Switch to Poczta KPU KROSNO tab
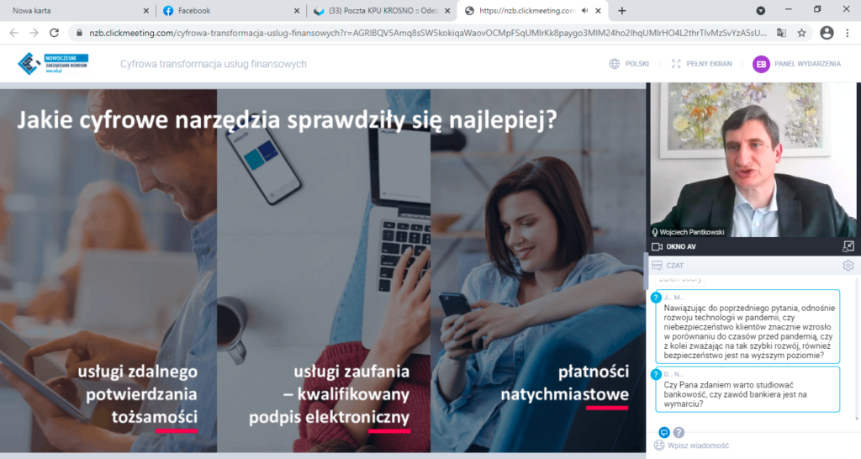Image resolution: width=861 pixels, height=459 pixels. tap(383, 10)
